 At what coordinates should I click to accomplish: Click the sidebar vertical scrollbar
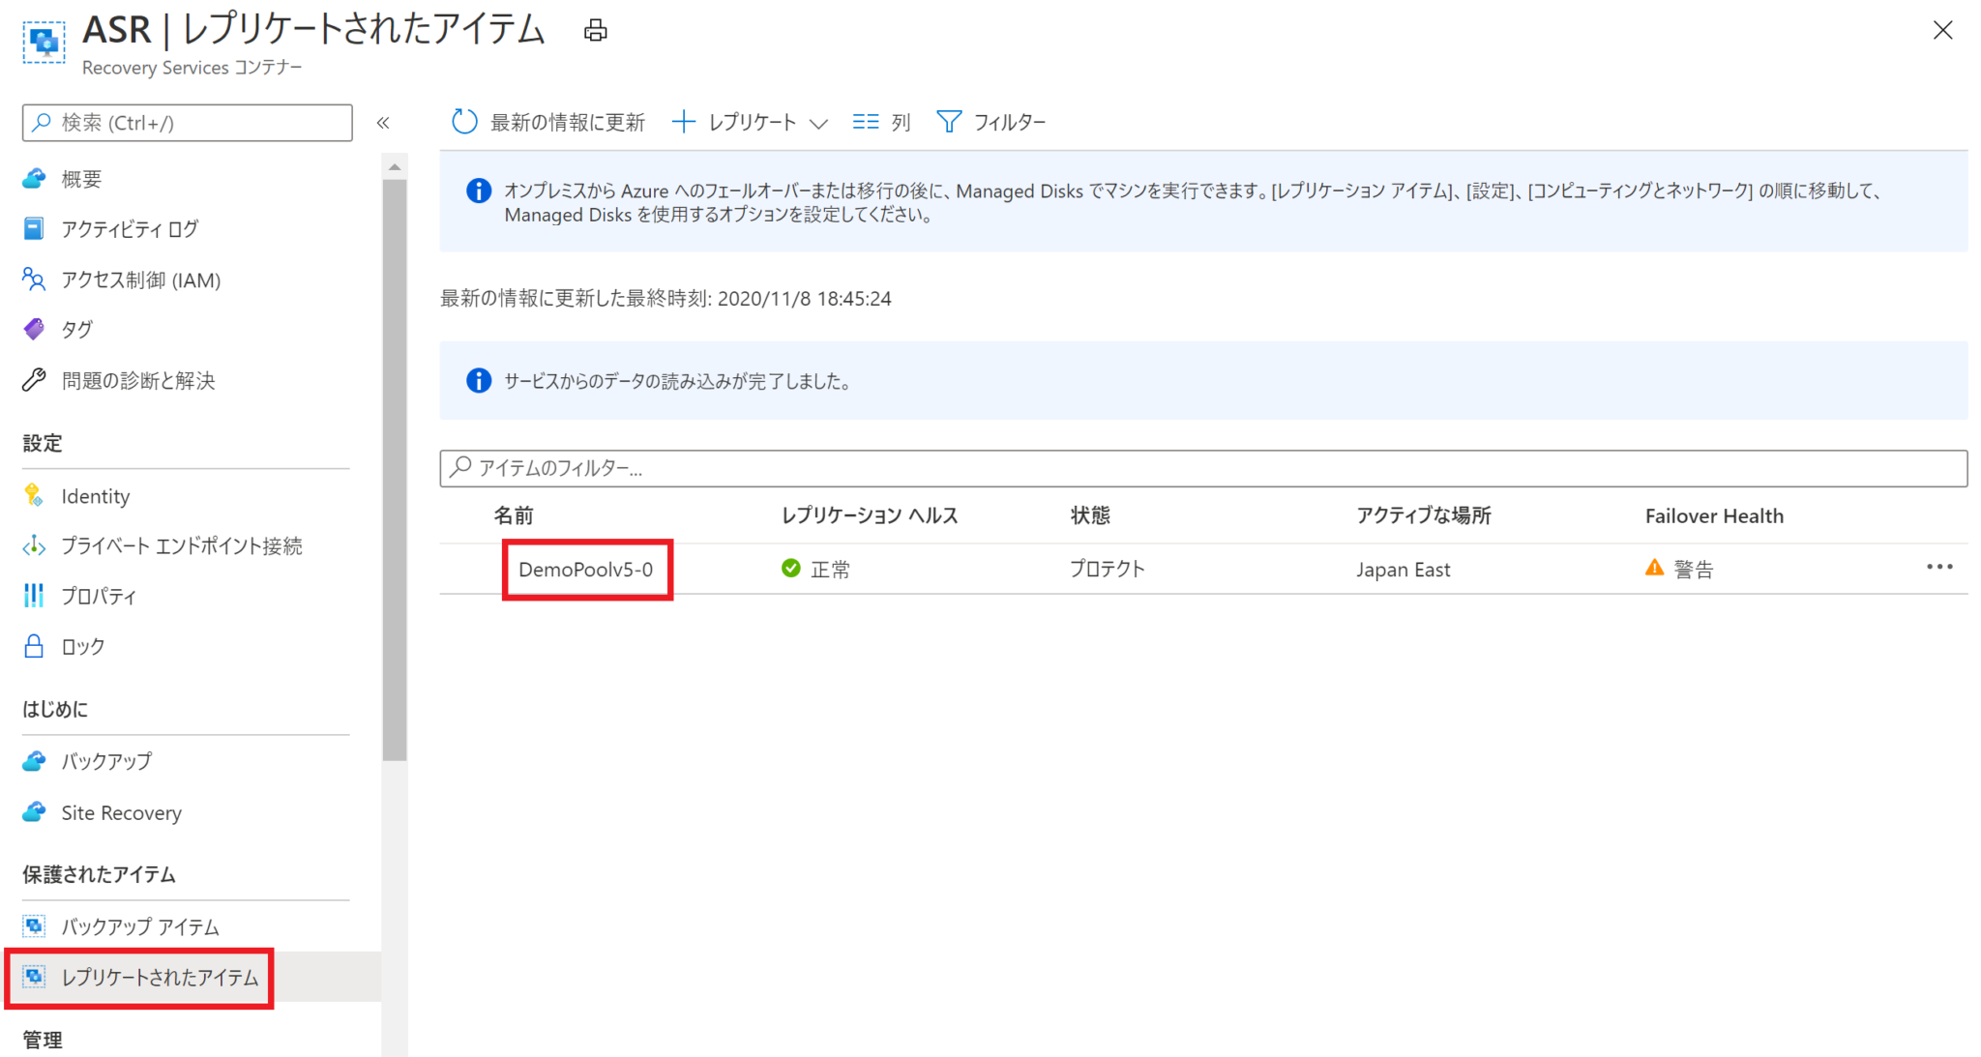click(x=395, y=471)
